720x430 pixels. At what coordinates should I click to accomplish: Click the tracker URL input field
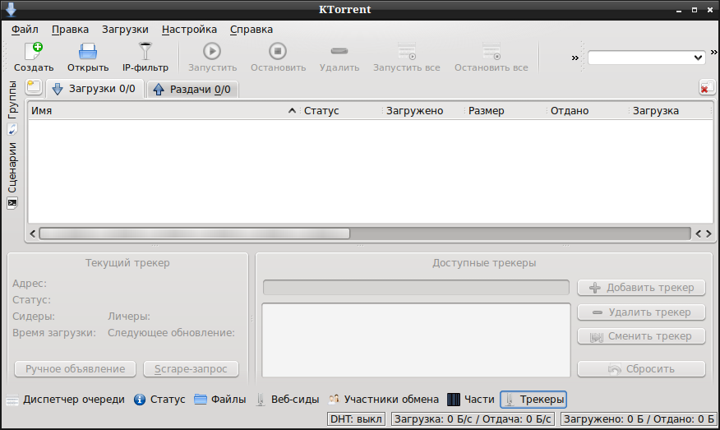pos(416,288)
